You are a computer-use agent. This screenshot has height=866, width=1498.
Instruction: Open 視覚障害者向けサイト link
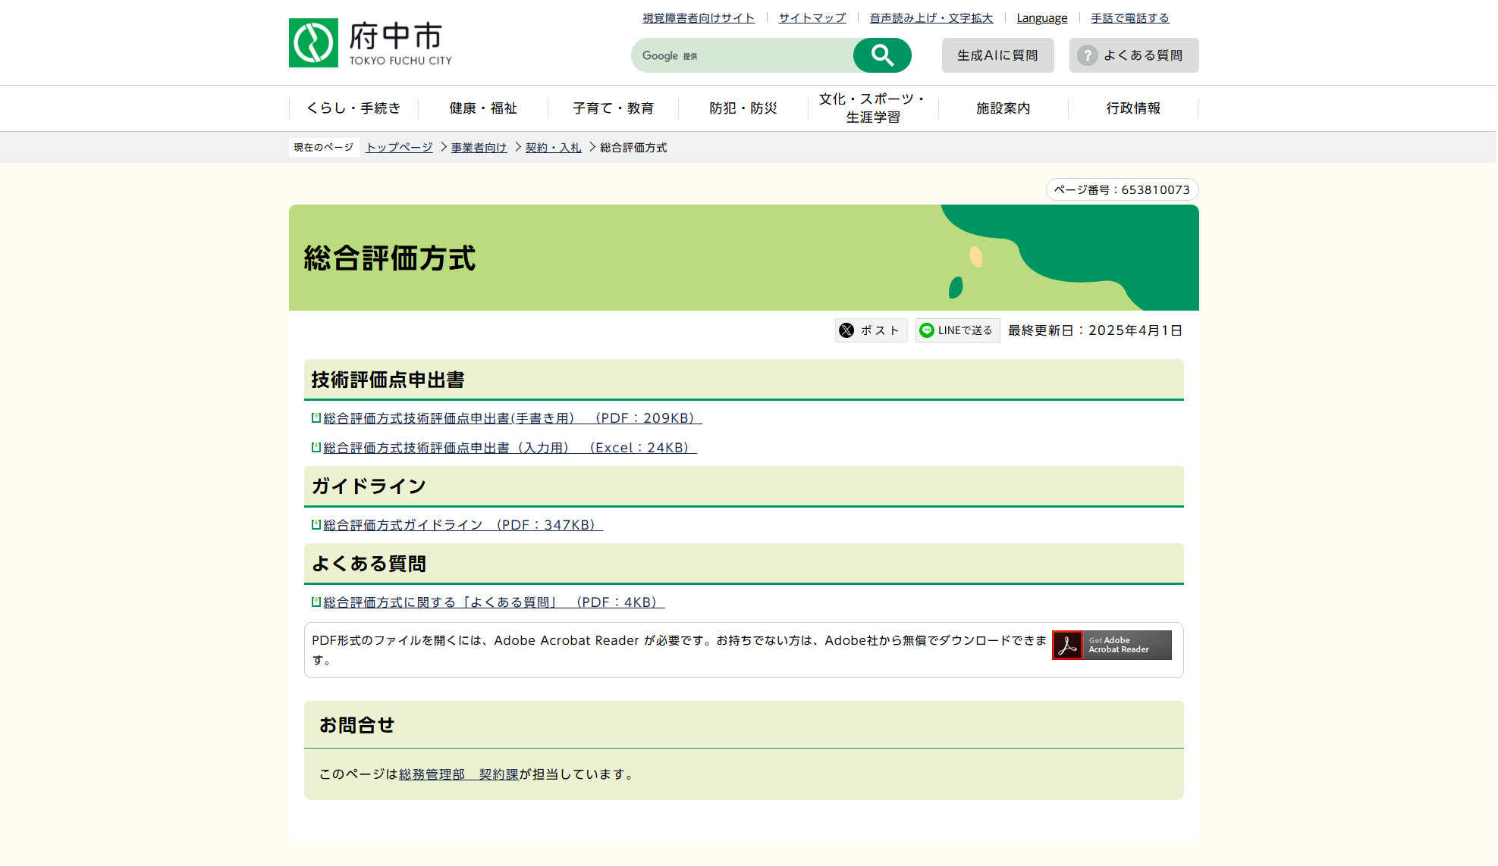[x=699, y=18]
